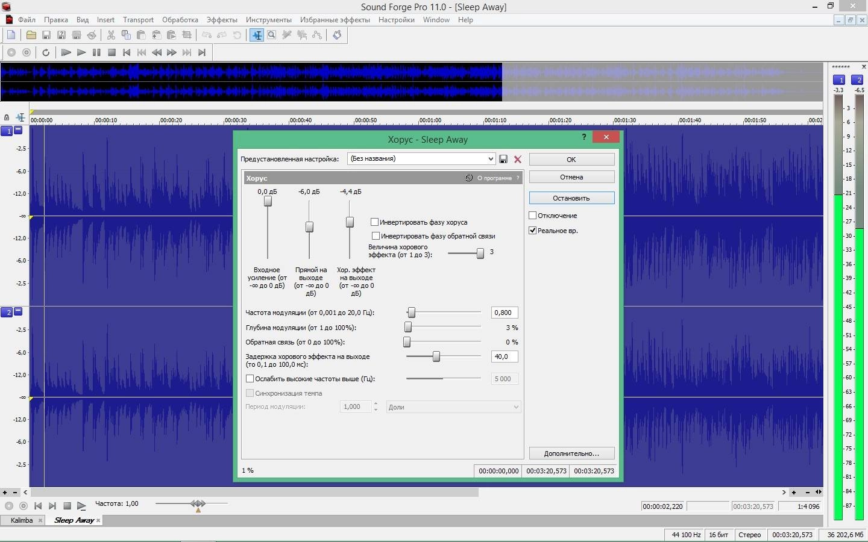868x542 pixels.
Task: Open the 'Предустановленная настройка' preset dropdown
Action: click(490, 159)
